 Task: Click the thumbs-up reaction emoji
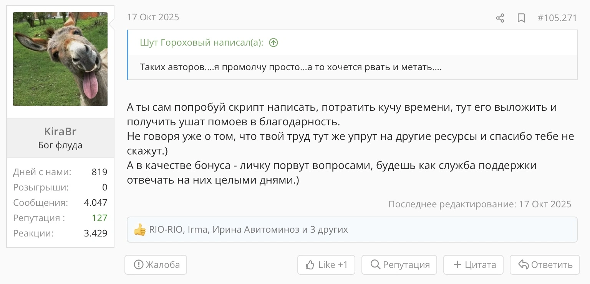(140, 230)
